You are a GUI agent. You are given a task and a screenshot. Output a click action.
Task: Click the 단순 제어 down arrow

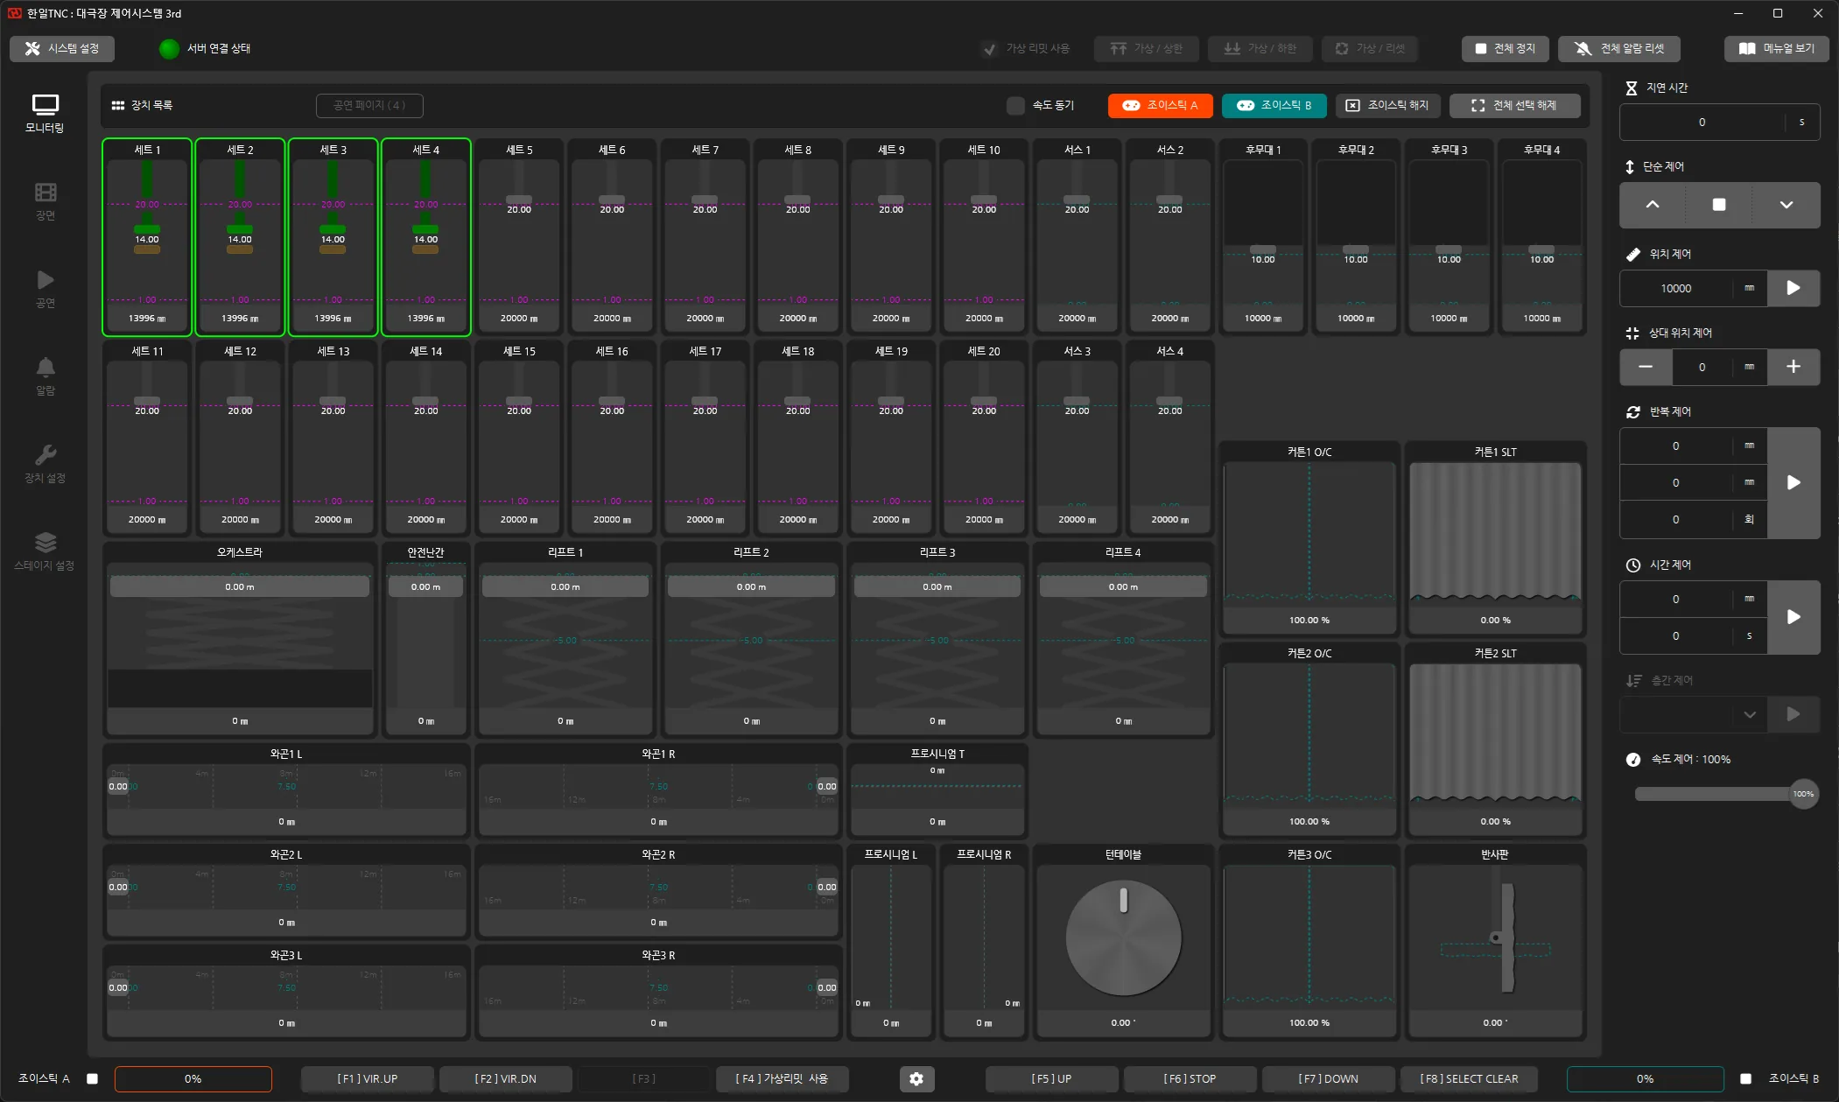pos(1786,205)
